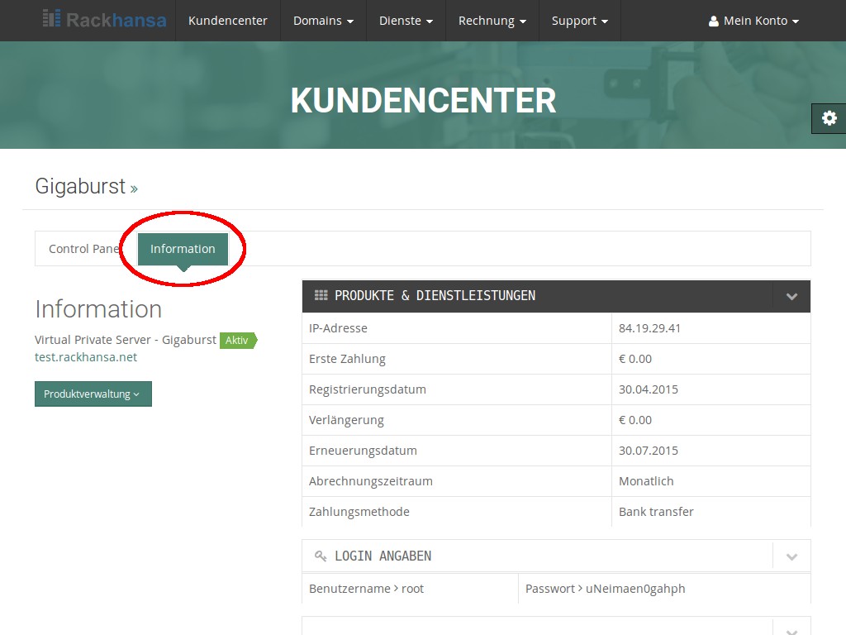Open the Produktverwaltung dropdown button
Screen dimensions: 846x635
[93, 394]
